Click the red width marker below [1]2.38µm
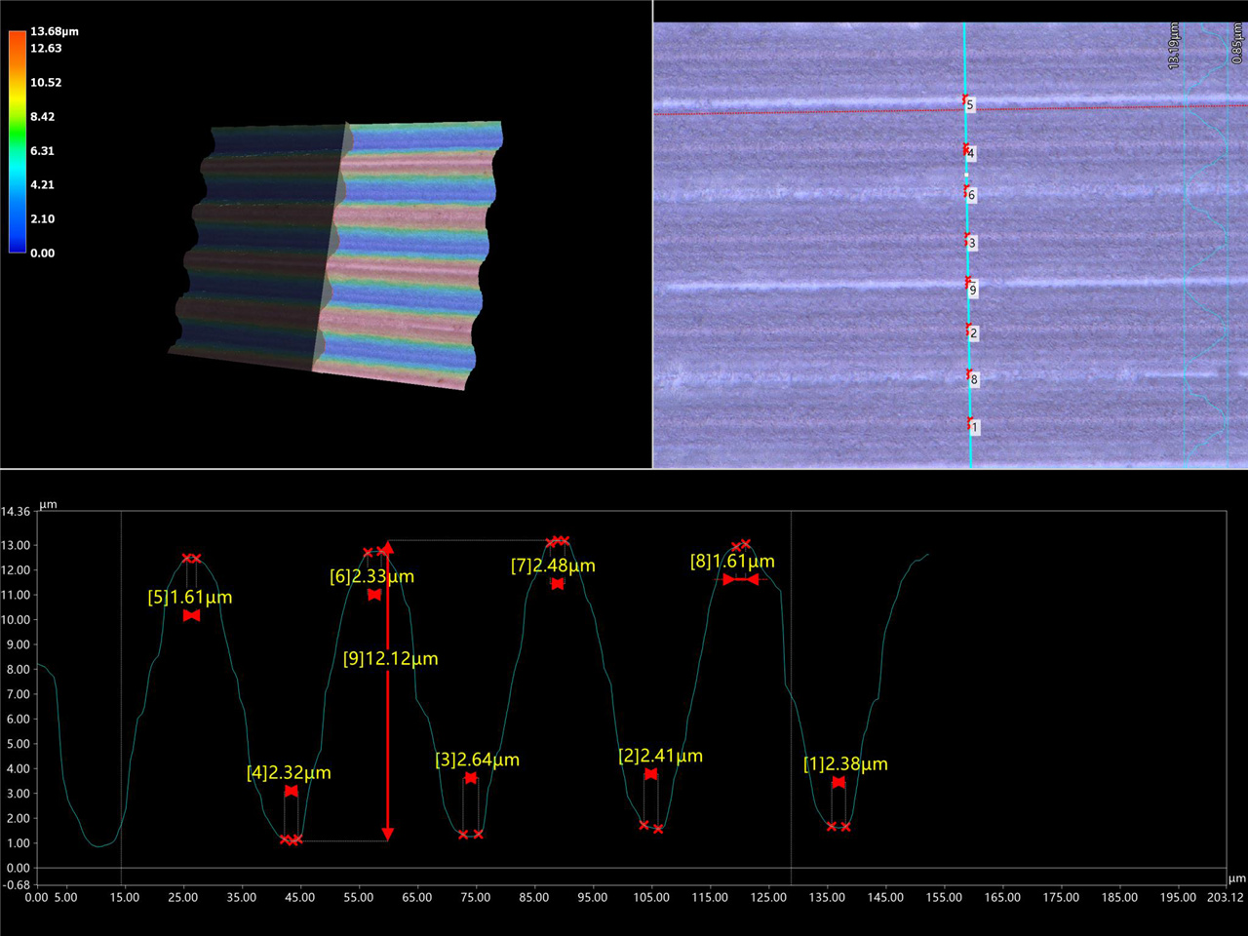 pyautogui.click(x=838, y=782)
